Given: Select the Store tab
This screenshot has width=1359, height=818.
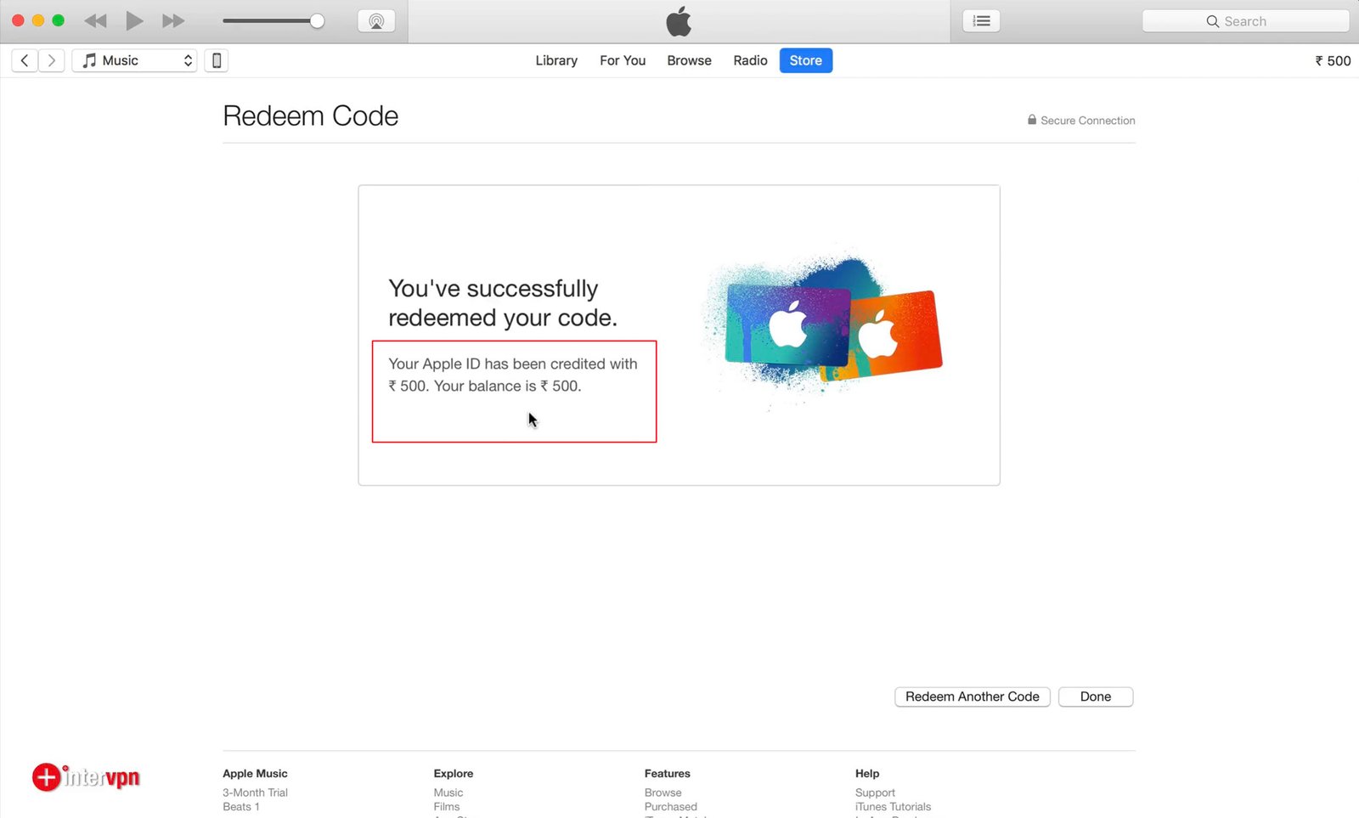Looking at the screenshot, I should 806,60.
